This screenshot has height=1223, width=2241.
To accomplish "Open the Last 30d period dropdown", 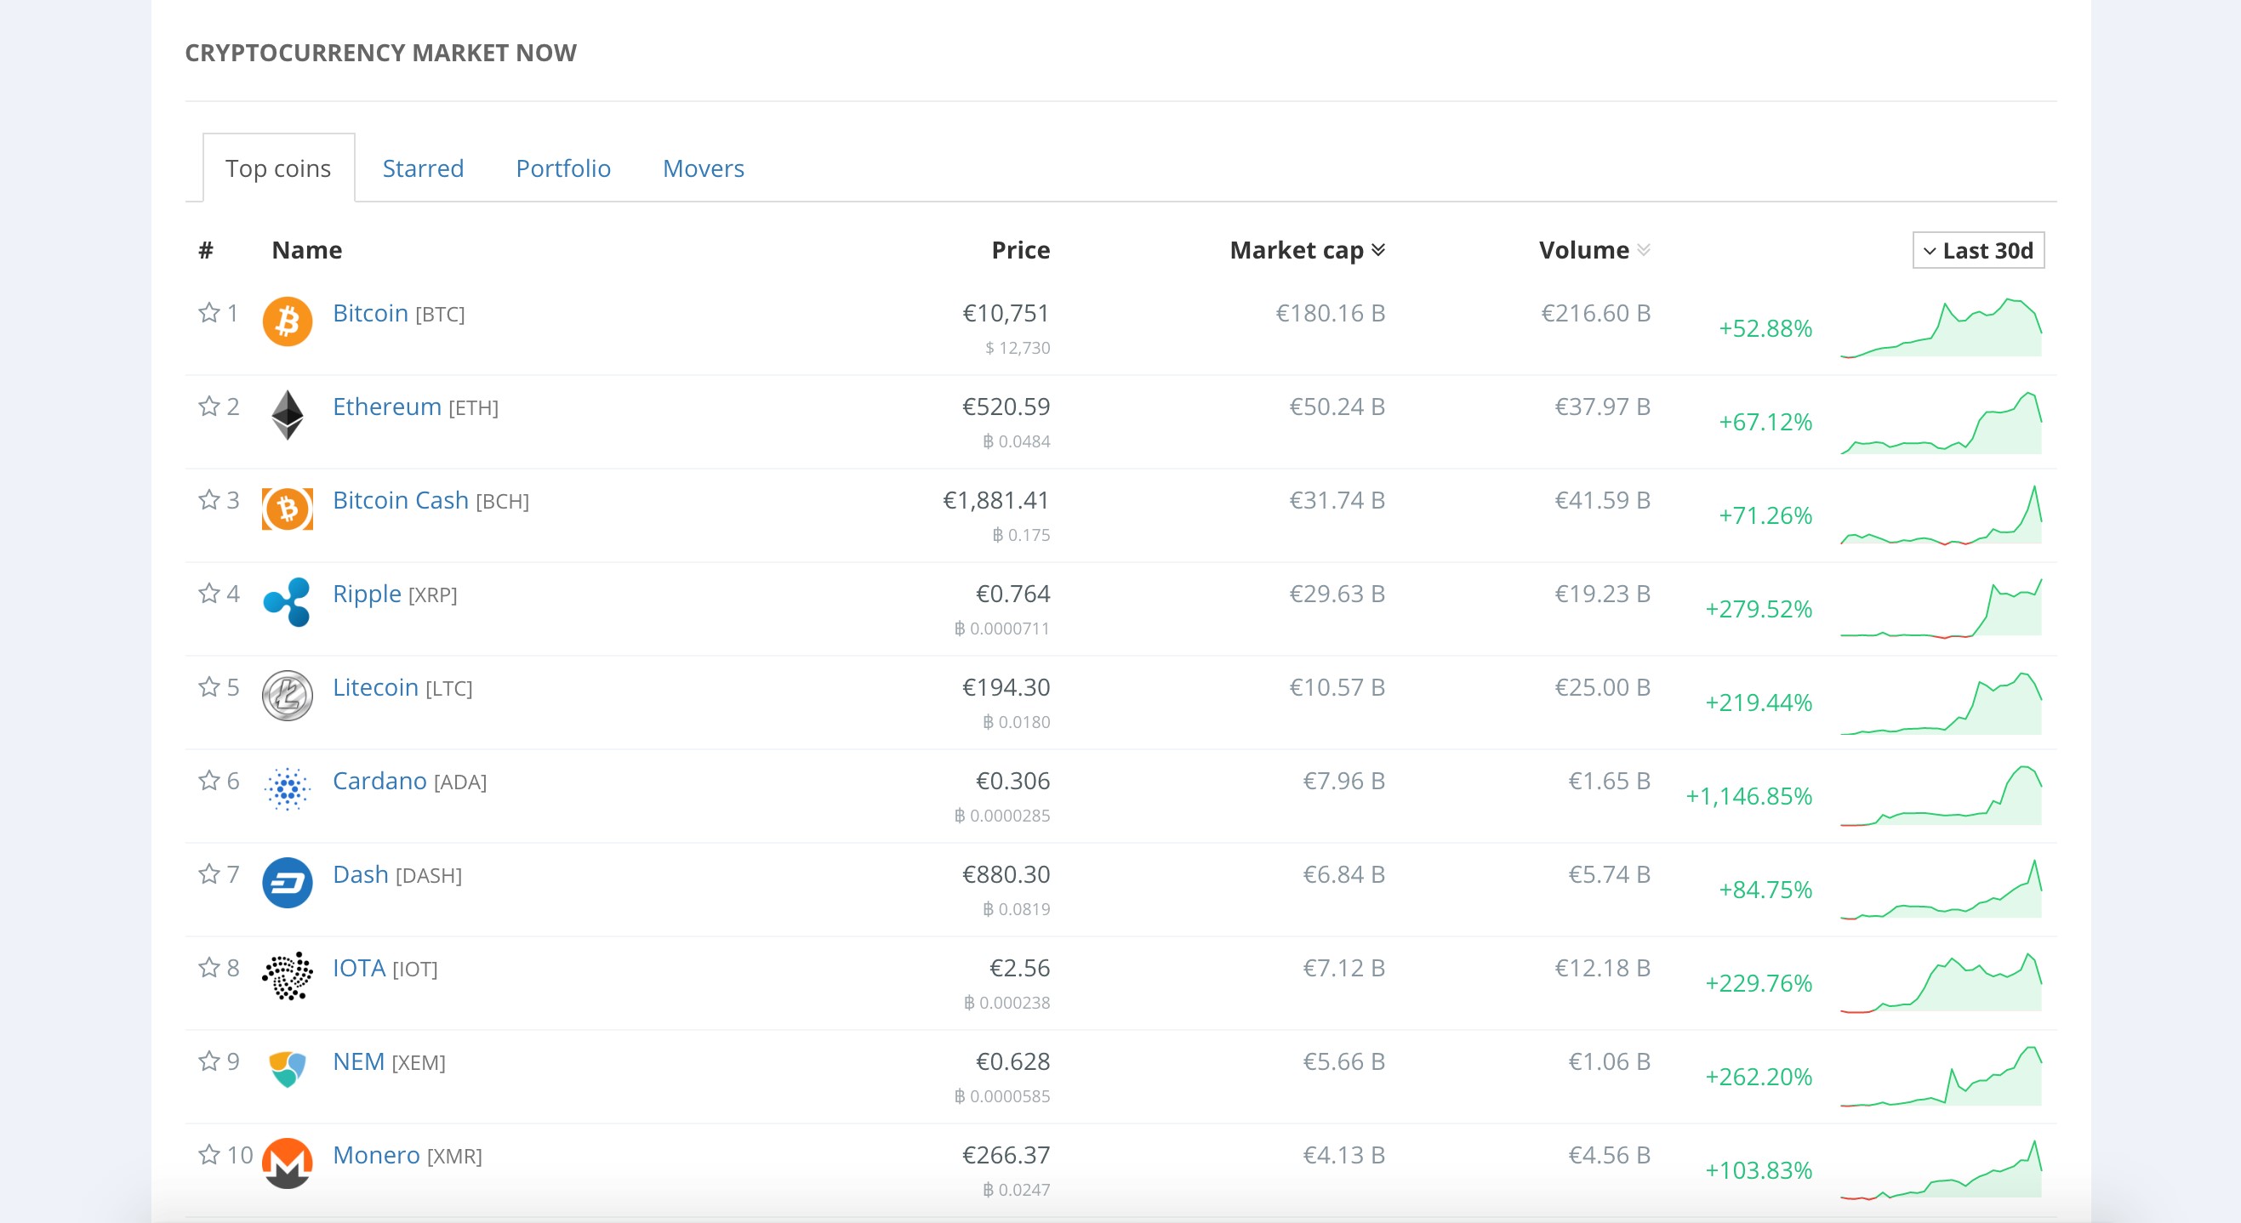I will pyautogui.click(x=1978, y=251).
